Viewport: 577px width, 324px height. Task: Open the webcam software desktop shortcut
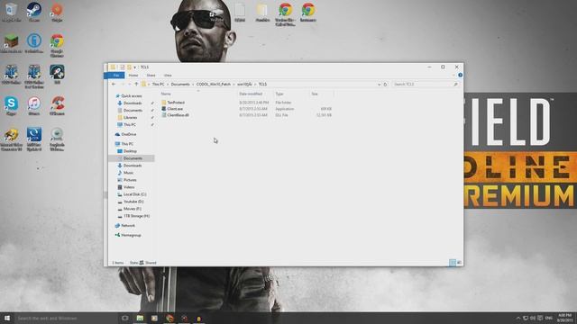point(57,139)
